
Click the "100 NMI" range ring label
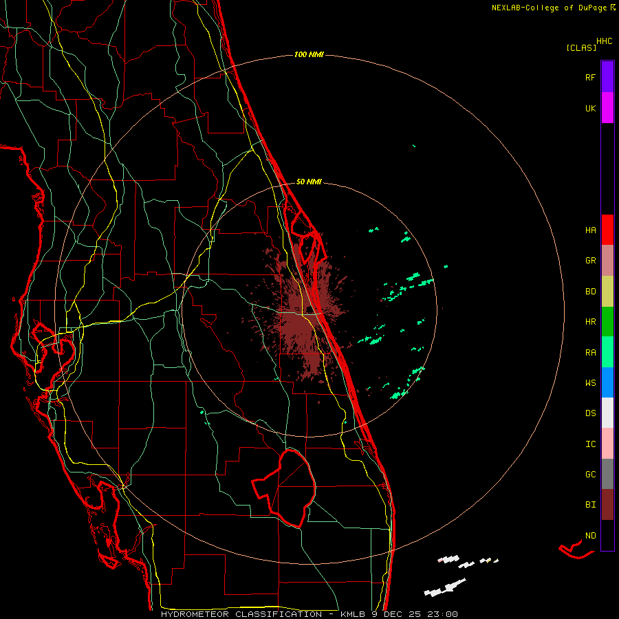click(x=309, y=54)
